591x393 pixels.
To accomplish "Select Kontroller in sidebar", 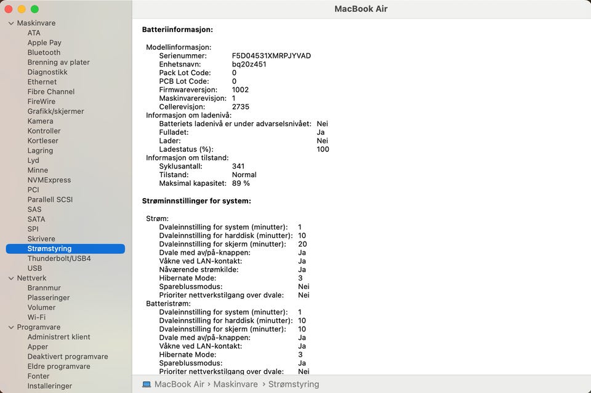I will [x=44, y=130].
